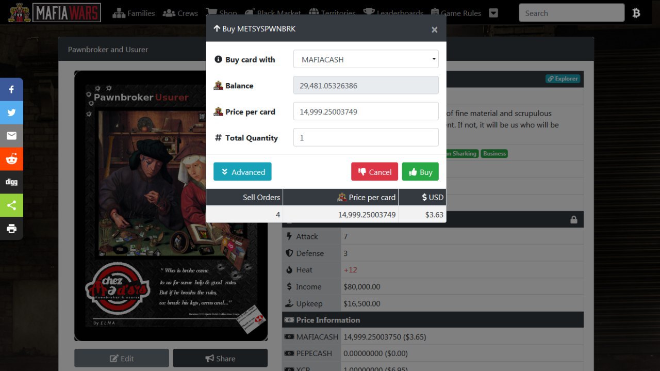
Task: Cancel the purchase
Action: 374,172
